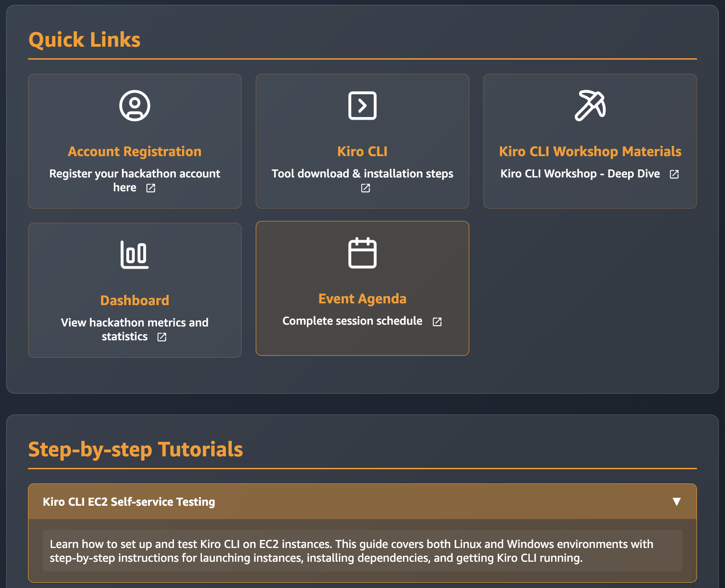
Task: Open the Account Registration quick link
Action: pos(134,151)
